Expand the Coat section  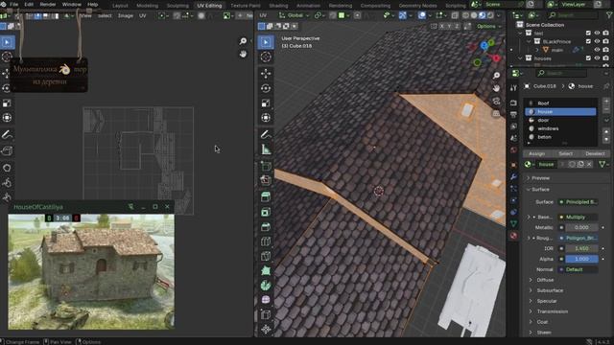tap(542, 322)
